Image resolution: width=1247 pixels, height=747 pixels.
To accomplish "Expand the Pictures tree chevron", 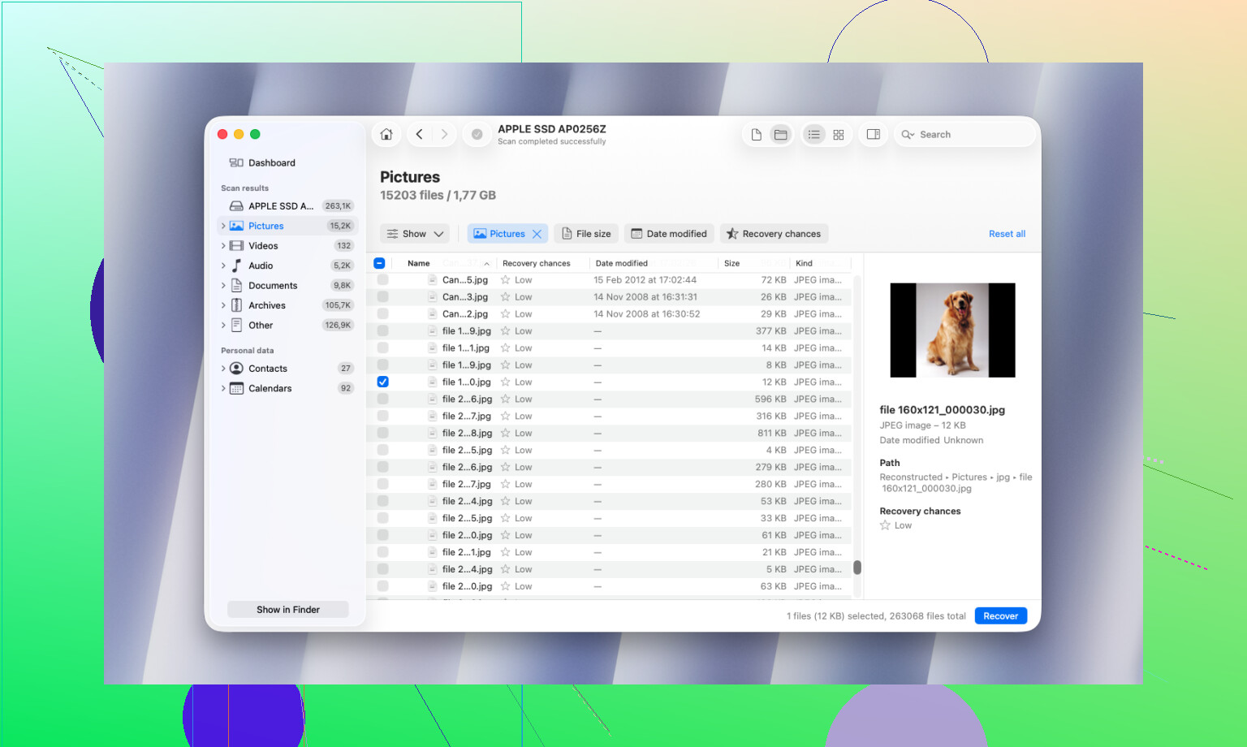I will coord(223,226).
